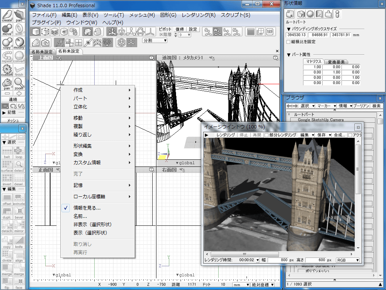Toggle the アクラ checkbox in image window
This screenshot has height=290, width=386.
click(350, 135)
